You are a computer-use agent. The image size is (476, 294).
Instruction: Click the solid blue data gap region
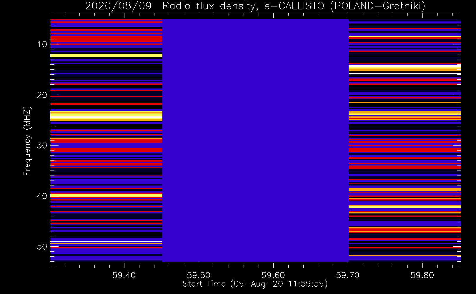[x=255, y=140]
